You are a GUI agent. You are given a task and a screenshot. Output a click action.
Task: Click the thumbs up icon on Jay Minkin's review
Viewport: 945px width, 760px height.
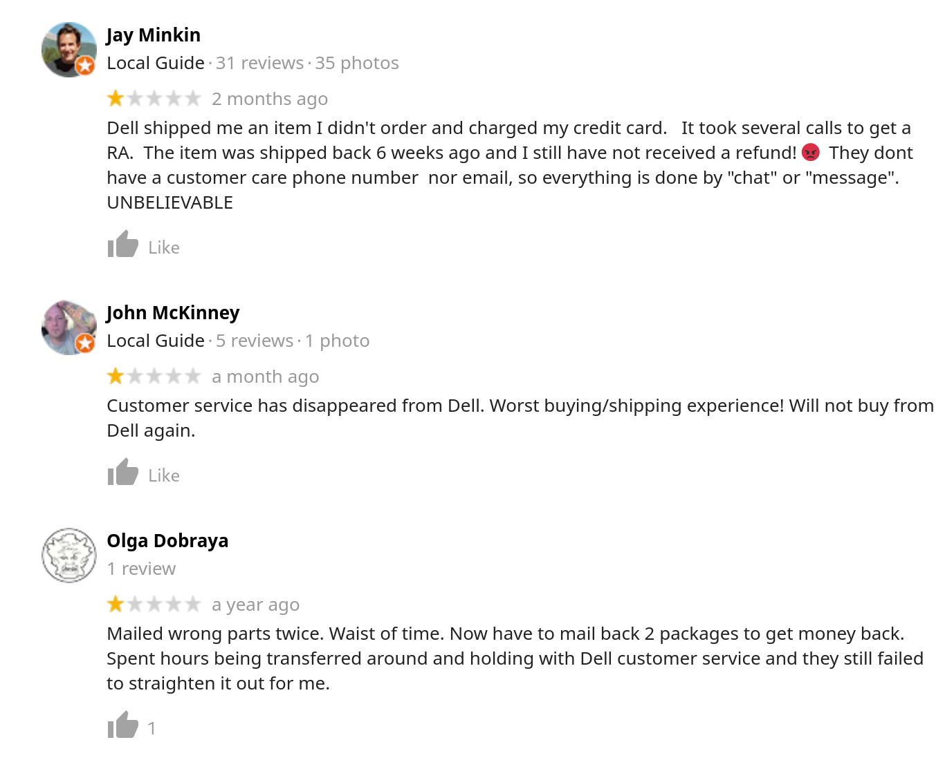pyautogui.click(x=122, y=245)
